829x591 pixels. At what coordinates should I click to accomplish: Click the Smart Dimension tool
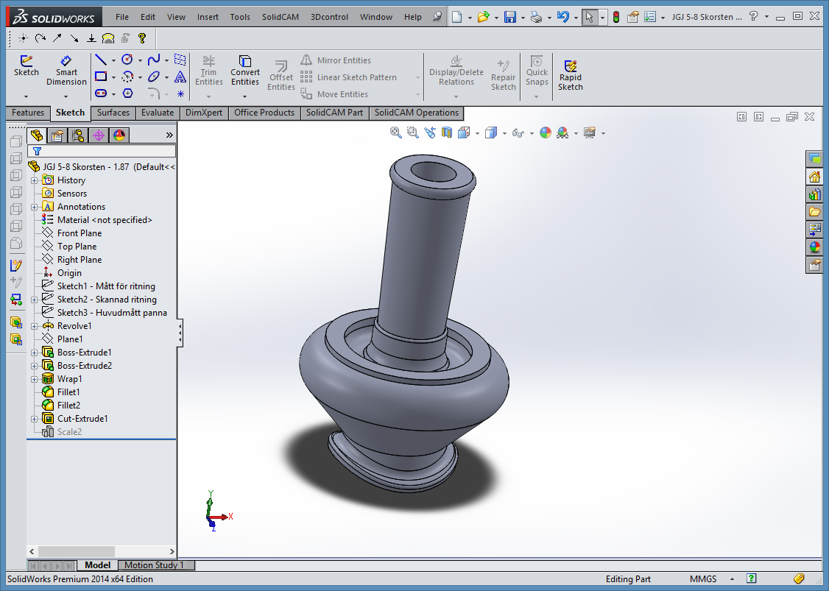(66, 71)
